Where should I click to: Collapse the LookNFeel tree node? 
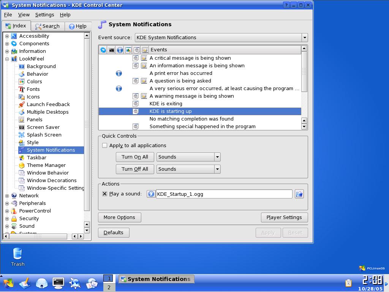[7, 59]
